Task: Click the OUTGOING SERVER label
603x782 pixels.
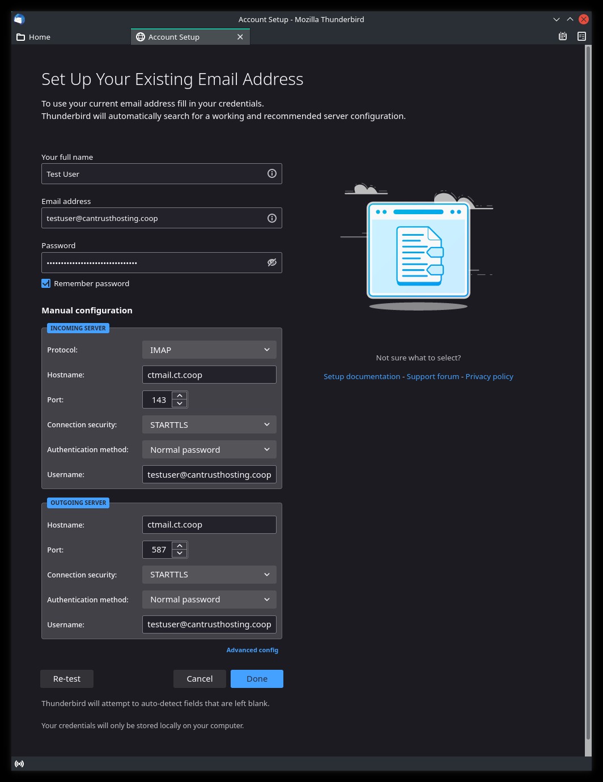Action: click(x=78, y=503)
